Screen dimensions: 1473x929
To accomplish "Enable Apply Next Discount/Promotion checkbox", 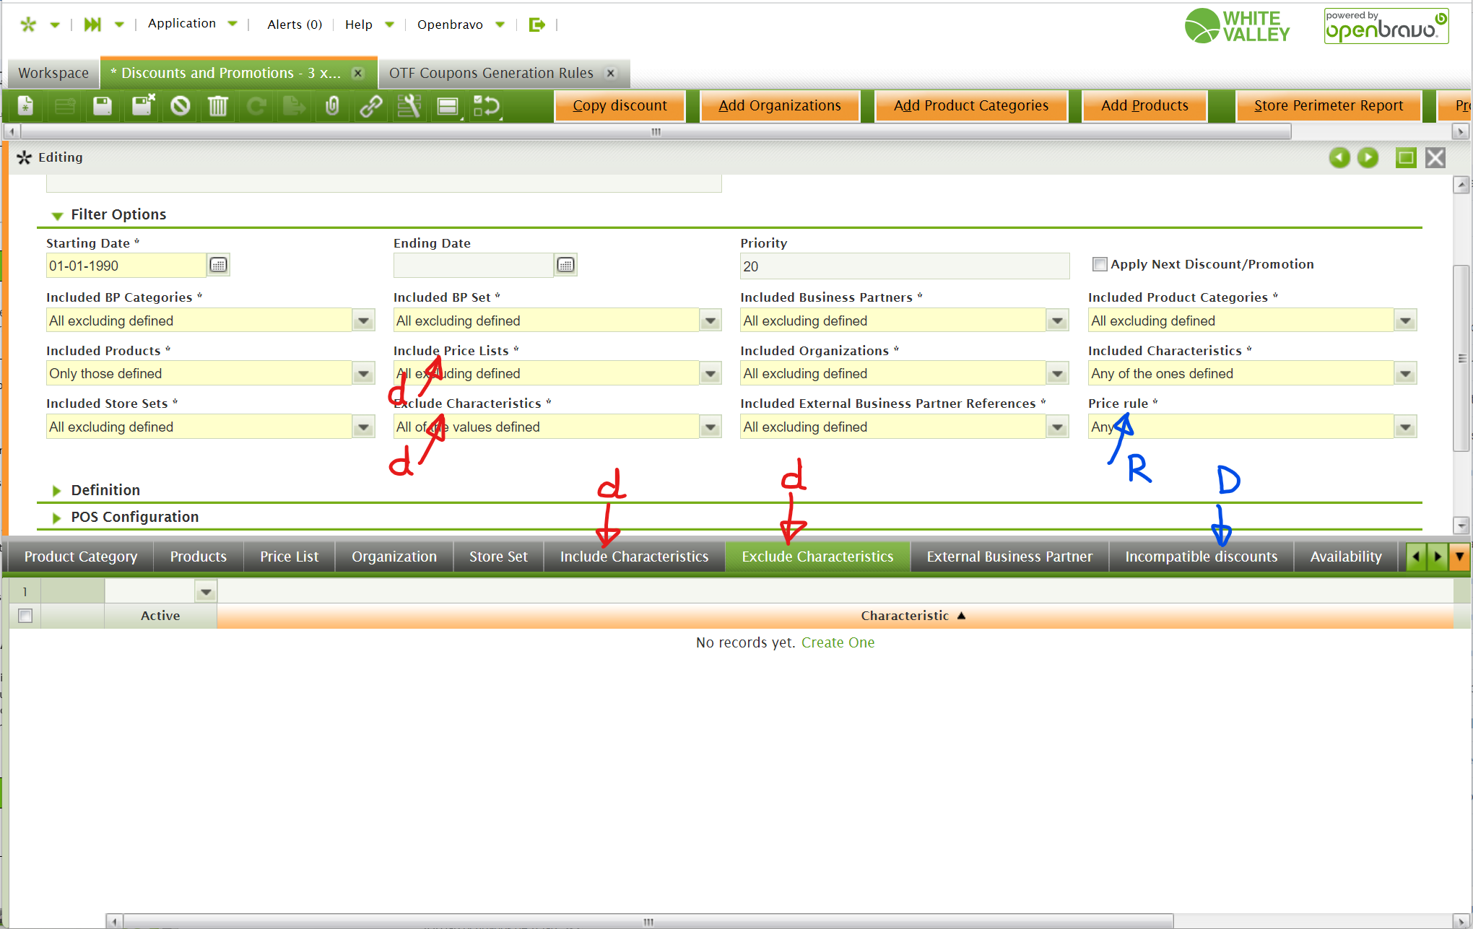I will (x=1100, y=264).
